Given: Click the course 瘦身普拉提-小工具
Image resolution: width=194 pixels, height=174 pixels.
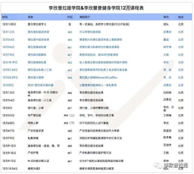Looking at the screenshot, I should [40, 100].
